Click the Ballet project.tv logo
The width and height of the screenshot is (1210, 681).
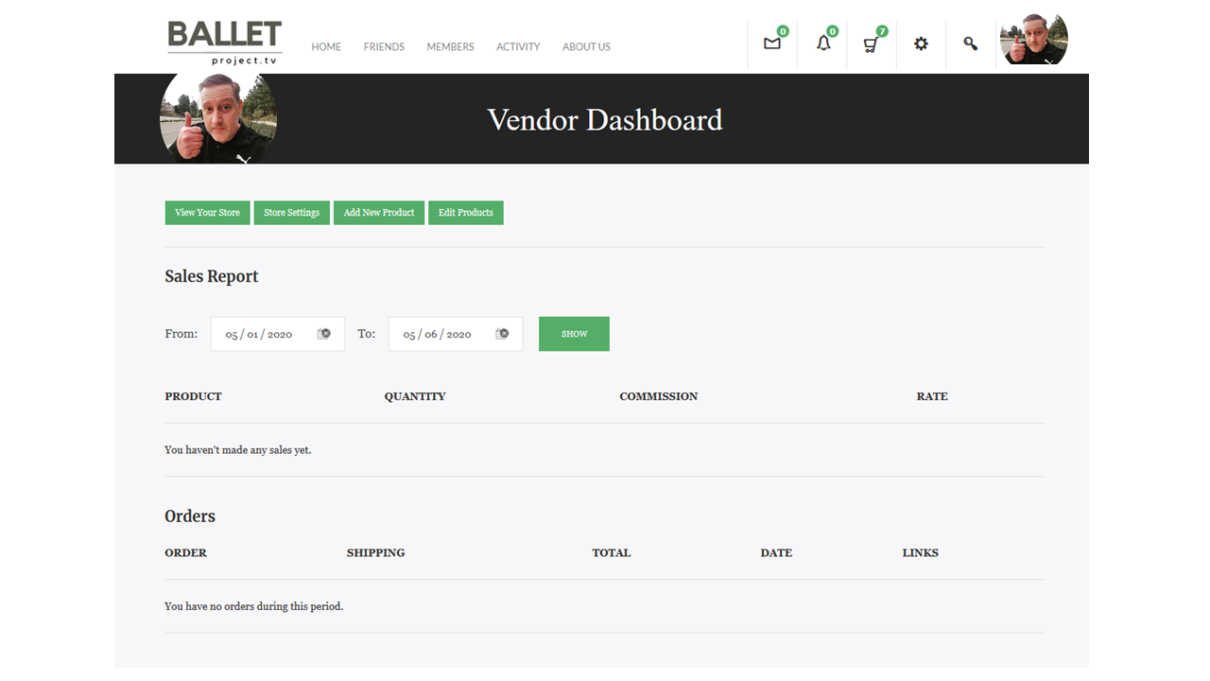[x=225, y=44]
